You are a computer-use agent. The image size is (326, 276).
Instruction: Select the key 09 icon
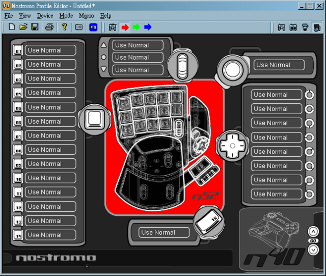[18, 164]
